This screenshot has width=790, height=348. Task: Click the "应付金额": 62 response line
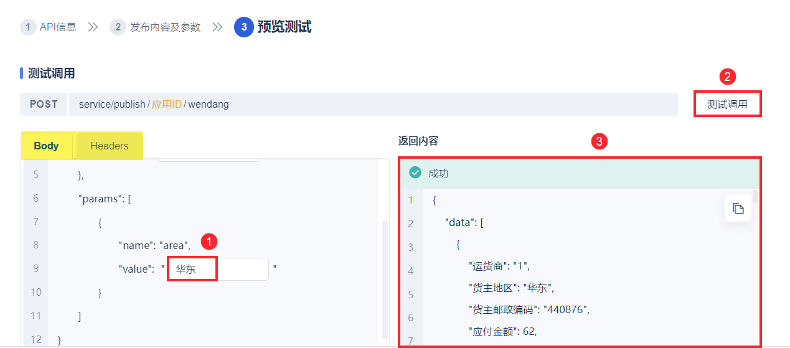(x=502, y=332)
